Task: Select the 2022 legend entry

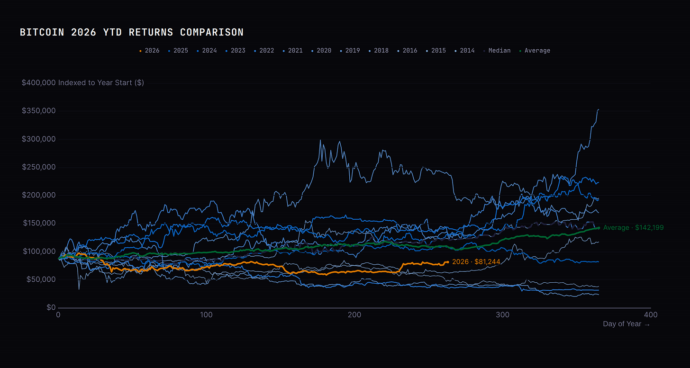Action: [x=264, y=51]
